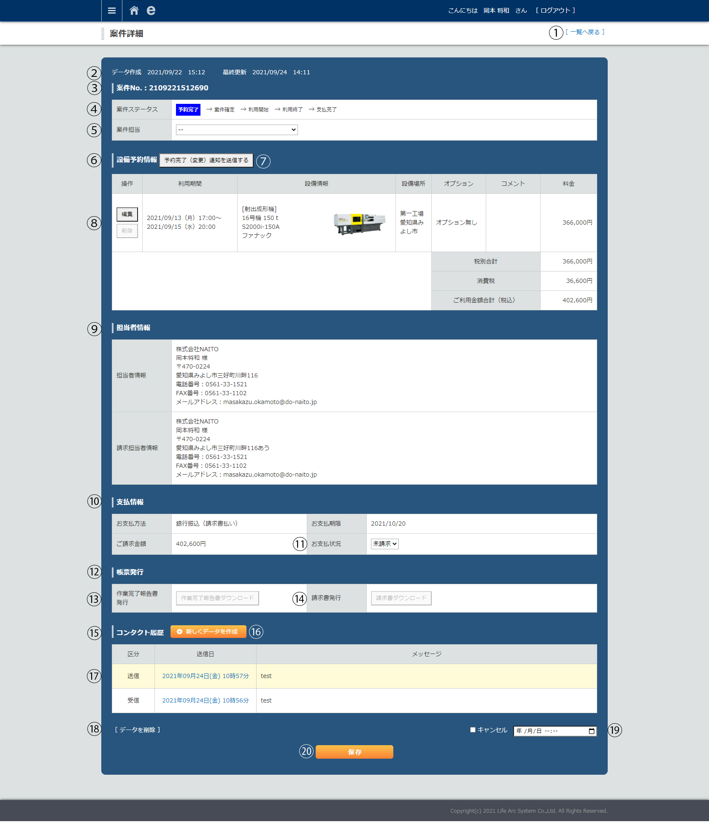The image size is (709, 822).
Task: Click the 'e' logo icon
Action: point(151,11)
